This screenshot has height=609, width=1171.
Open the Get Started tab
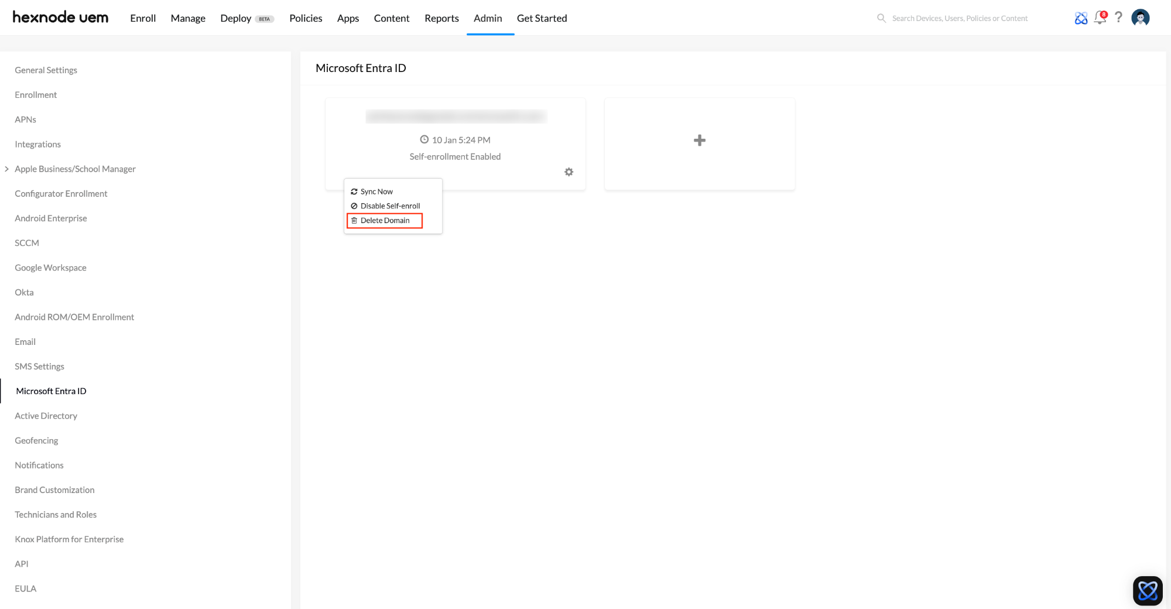click(542, 18)
